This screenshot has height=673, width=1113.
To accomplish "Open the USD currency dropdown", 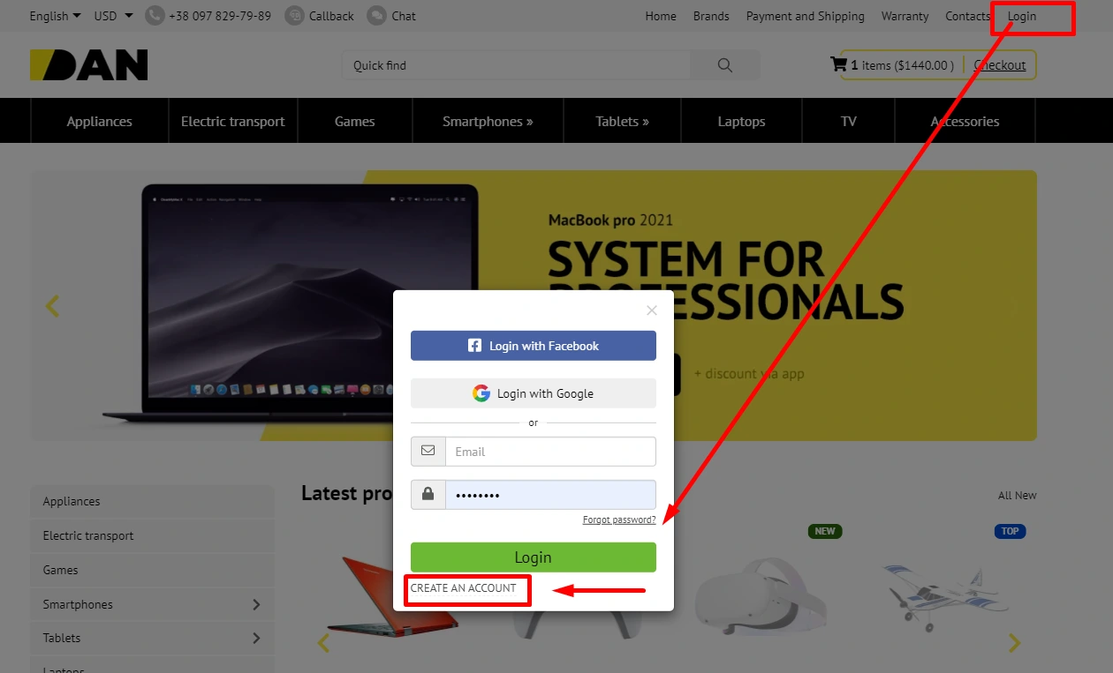I will click(x=113, y=16).
